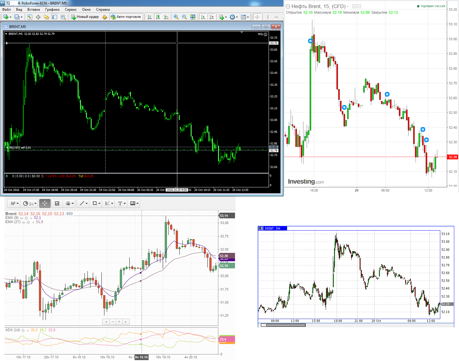Open EMA (9) settings gear
The height and width of the screenshot is (361, 459).
click(x=26, y=218)
